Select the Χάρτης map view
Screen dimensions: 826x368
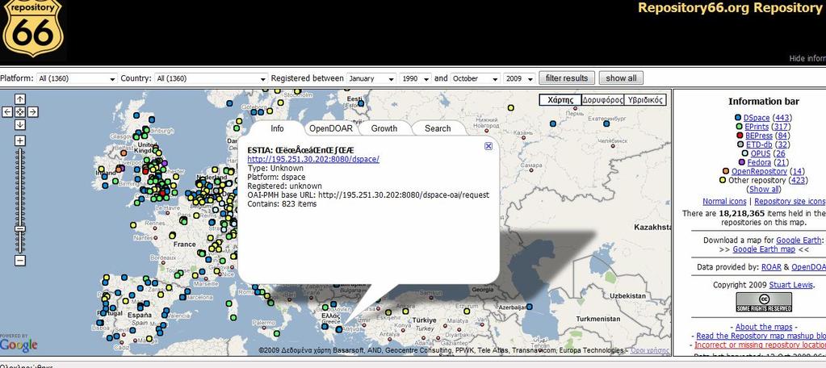(x=560, y=100)
